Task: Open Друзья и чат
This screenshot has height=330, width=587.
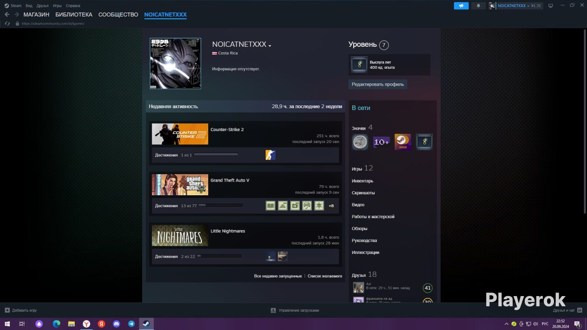Action: coord(568,310)
